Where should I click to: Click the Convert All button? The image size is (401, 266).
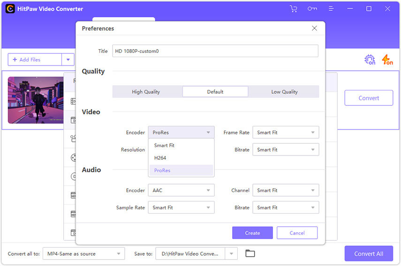tap(369, 253)
